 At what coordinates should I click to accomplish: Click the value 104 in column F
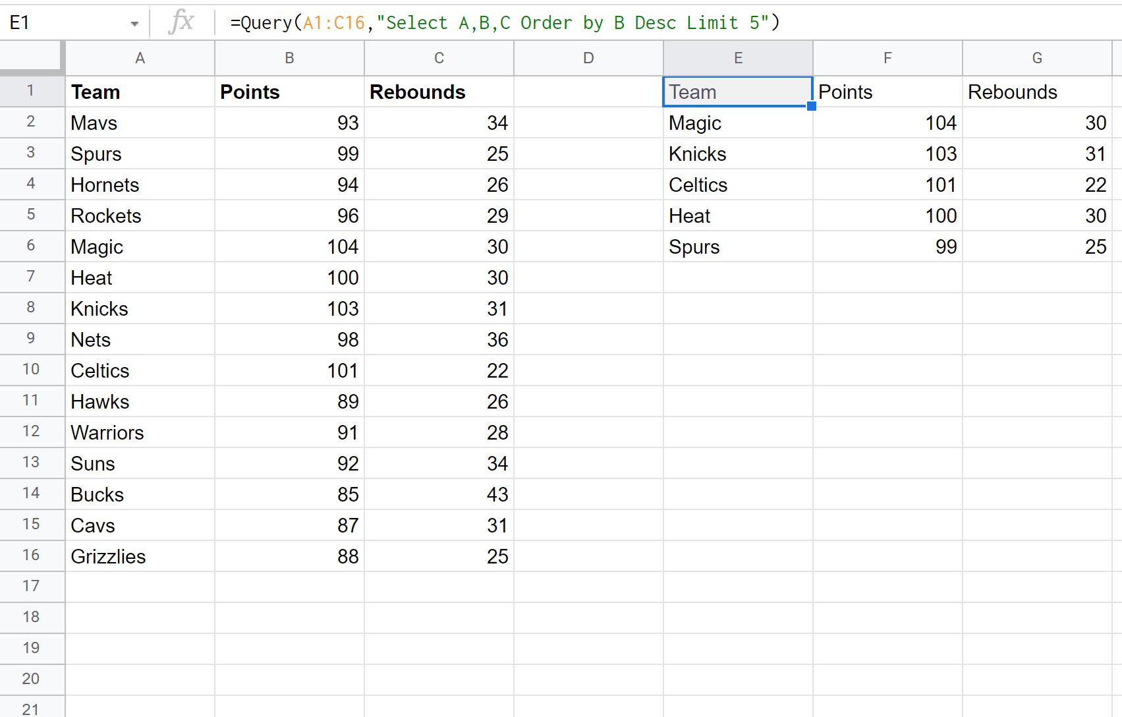point(888,123)
